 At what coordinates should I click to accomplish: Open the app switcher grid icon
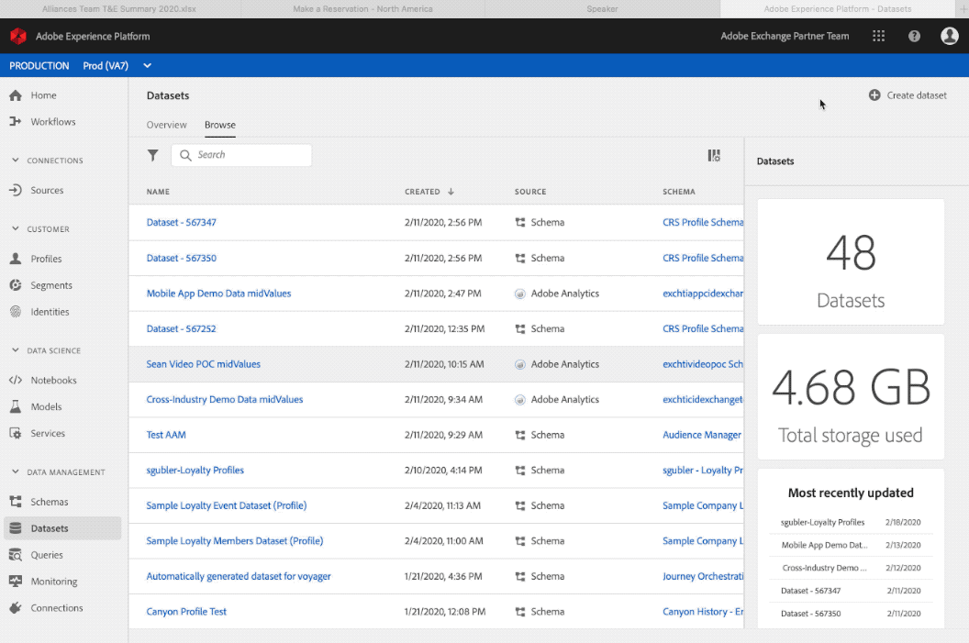point(878,36)
